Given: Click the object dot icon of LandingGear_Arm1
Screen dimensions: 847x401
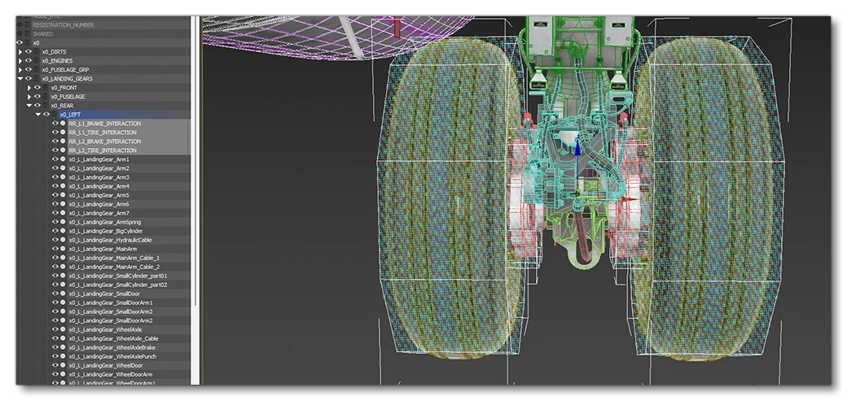Looking at the screenshot, I should pyautogui.click(x=64, y=159).
